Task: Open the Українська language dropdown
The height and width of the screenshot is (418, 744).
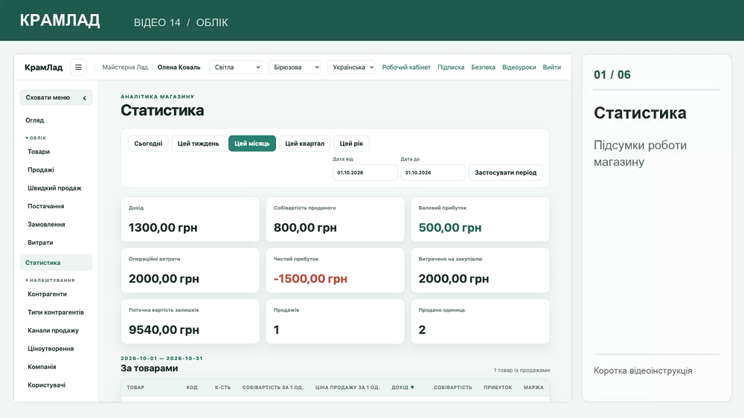Action: coord(352,68)
